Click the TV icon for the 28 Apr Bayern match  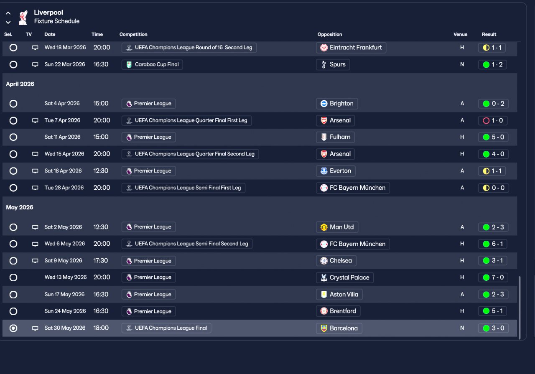coord(36,188)
